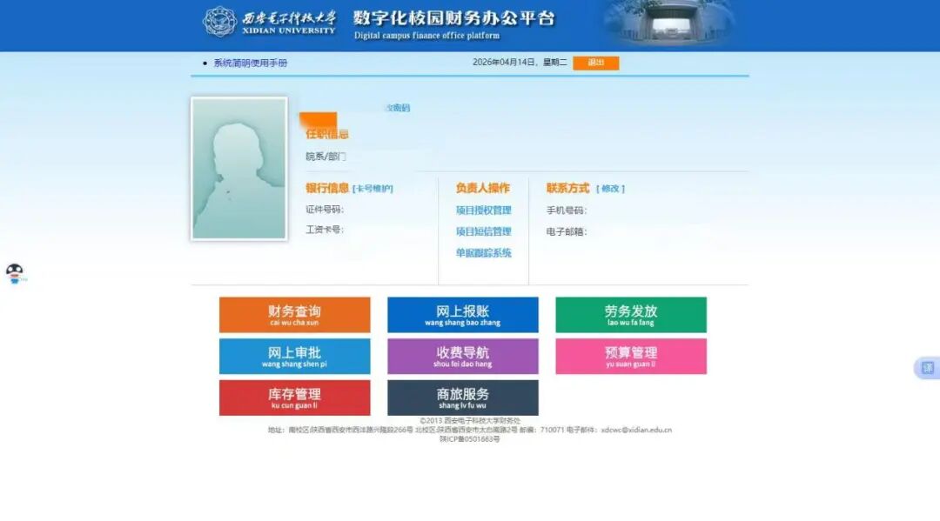Click the 改密码 change password link
This screenshot has height=521, width=940.
point(397,108)
